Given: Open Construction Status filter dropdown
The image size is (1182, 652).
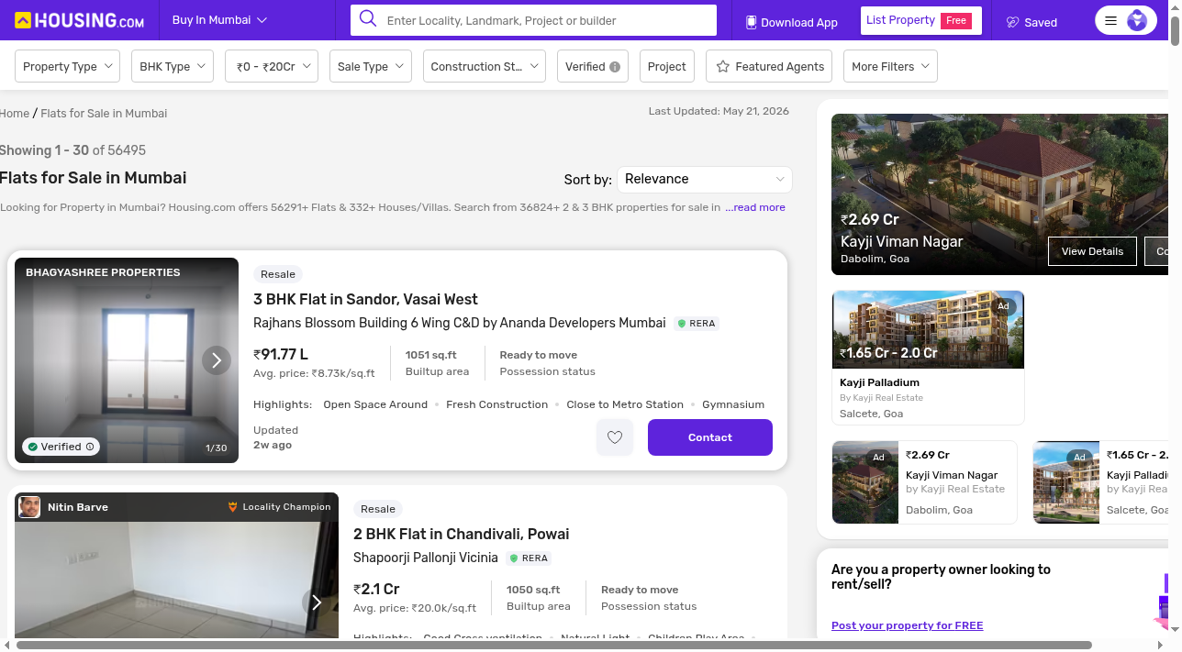Looking at the screenshot, I should coord(484,67).
